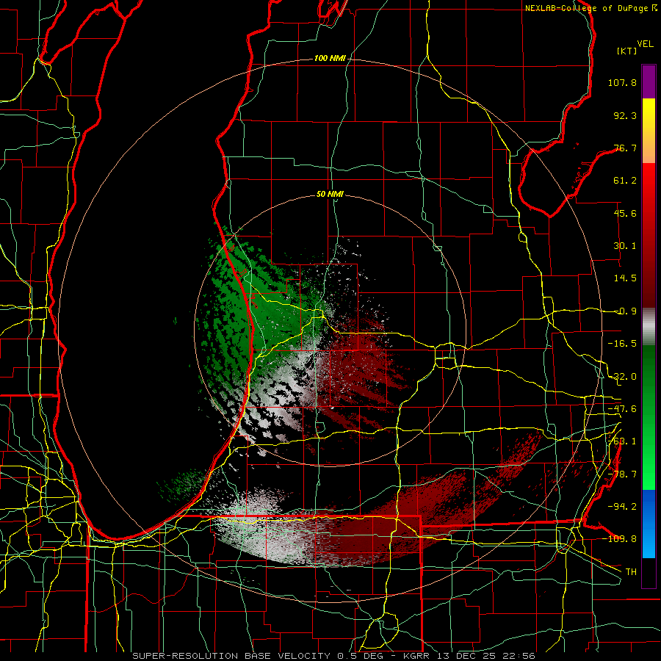Select the -78.7 velocity scale value
Image resolution: width=661 pixels, height=661 pixels.
622,474
